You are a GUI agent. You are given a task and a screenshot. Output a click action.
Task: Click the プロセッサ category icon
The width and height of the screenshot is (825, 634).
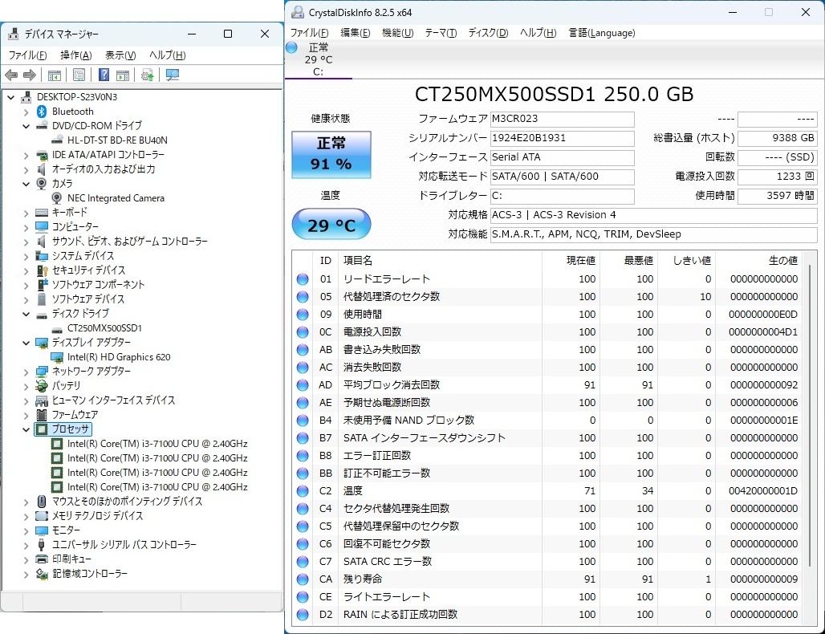tap(42, 429)
